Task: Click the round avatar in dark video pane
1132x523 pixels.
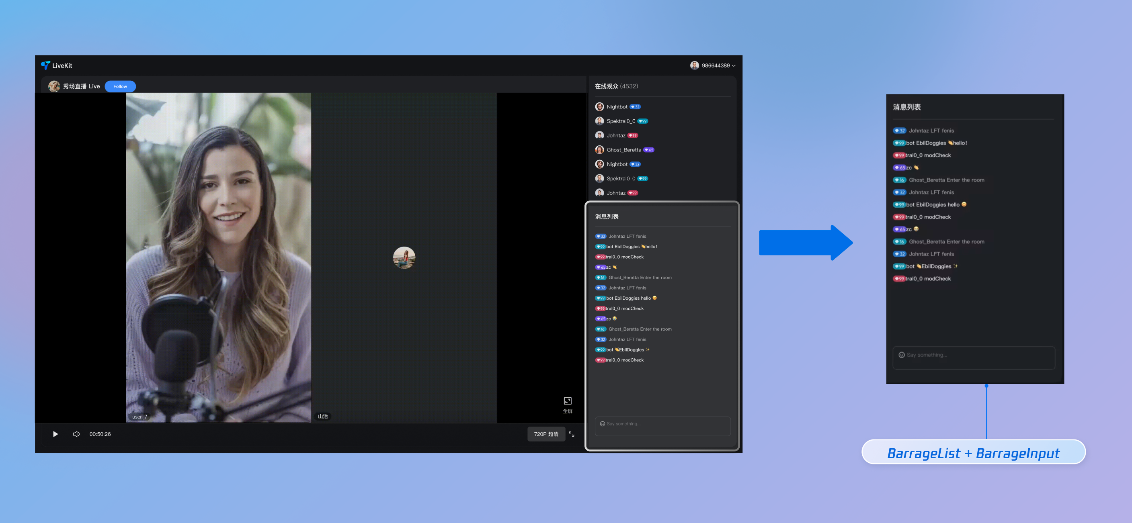Action: [x=404, y=257]
